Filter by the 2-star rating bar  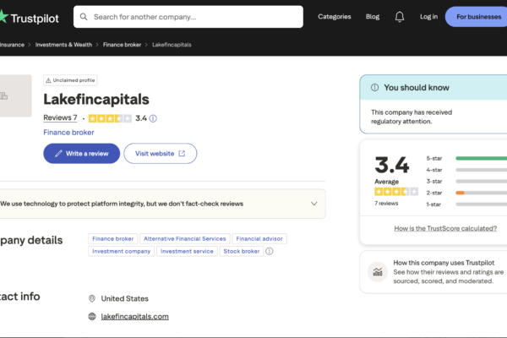click(x=481, y=193)
